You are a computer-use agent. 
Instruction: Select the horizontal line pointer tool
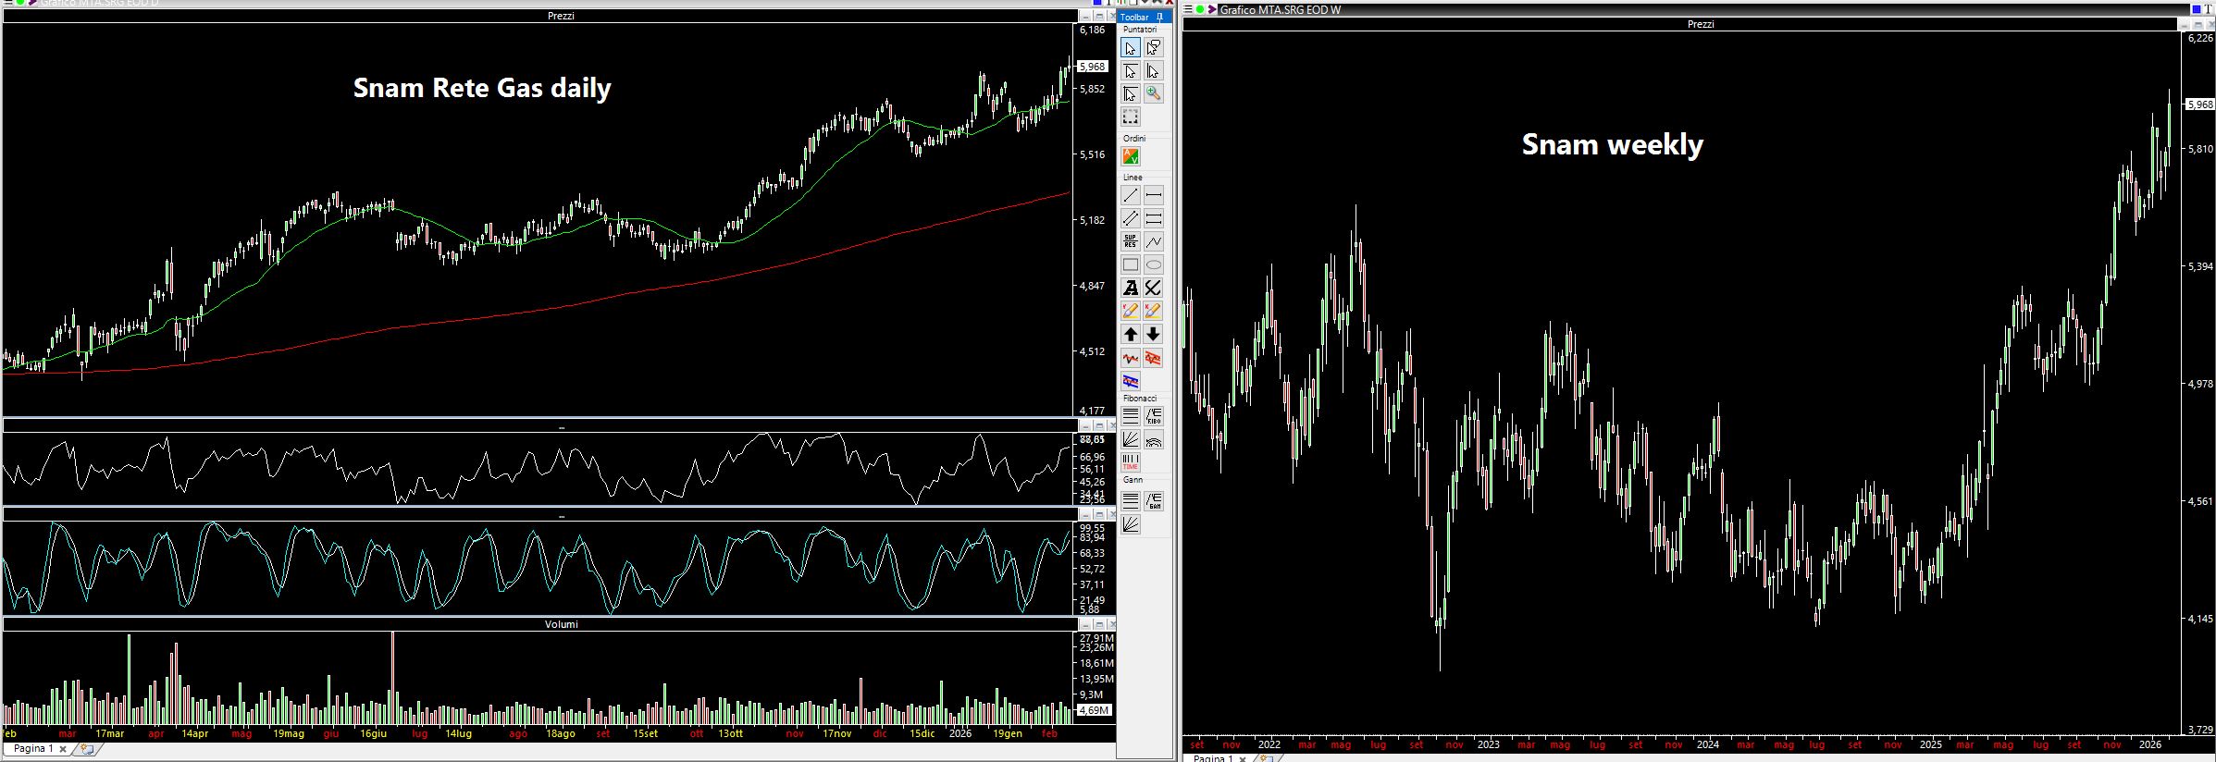click(1130, 71)
